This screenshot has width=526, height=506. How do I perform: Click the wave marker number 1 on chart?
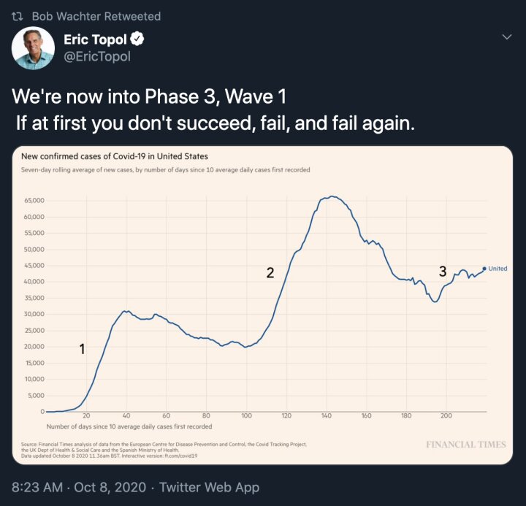82,349
